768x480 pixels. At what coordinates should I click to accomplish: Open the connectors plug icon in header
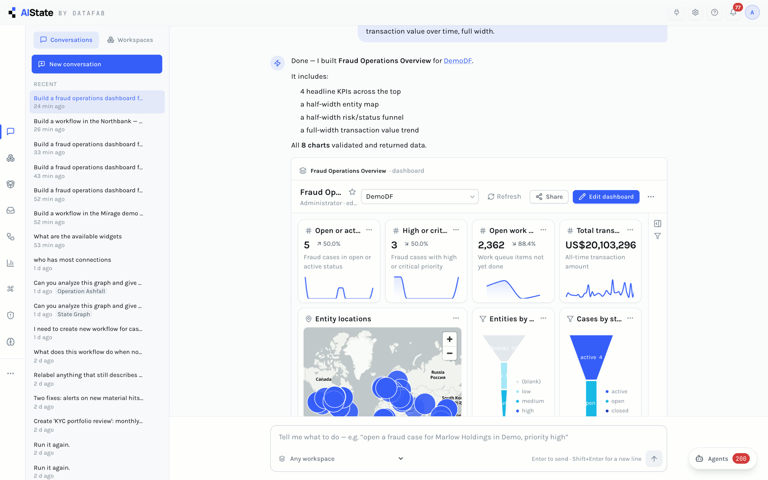click(677, 12)
